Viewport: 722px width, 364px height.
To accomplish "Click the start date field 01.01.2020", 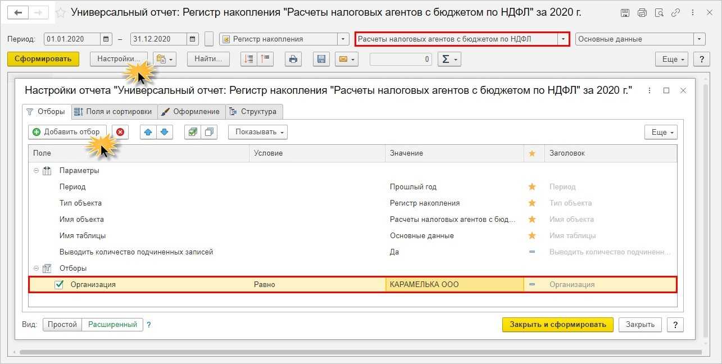I will pos(72,39).
